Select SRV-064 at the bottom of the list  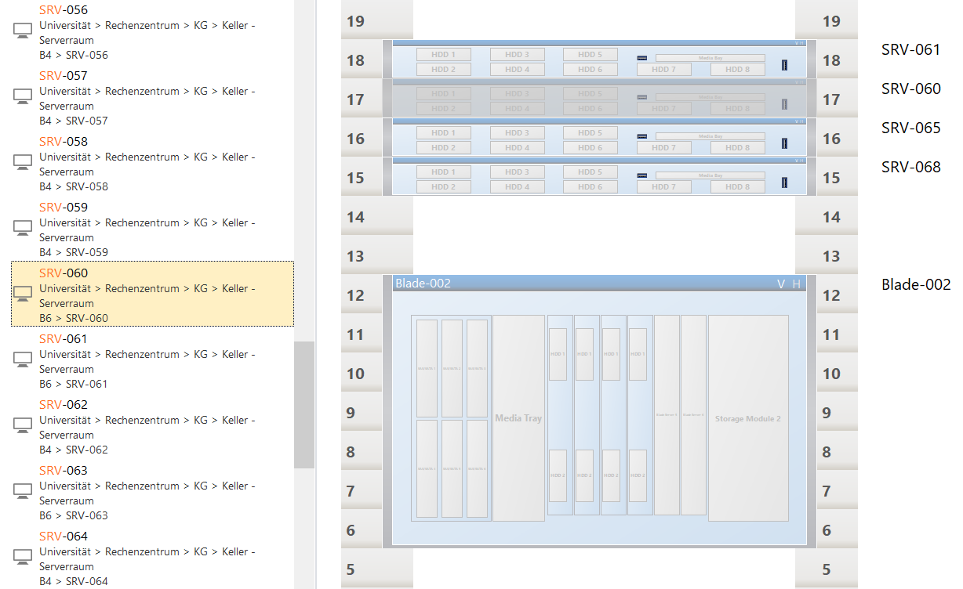click(64, 537)
